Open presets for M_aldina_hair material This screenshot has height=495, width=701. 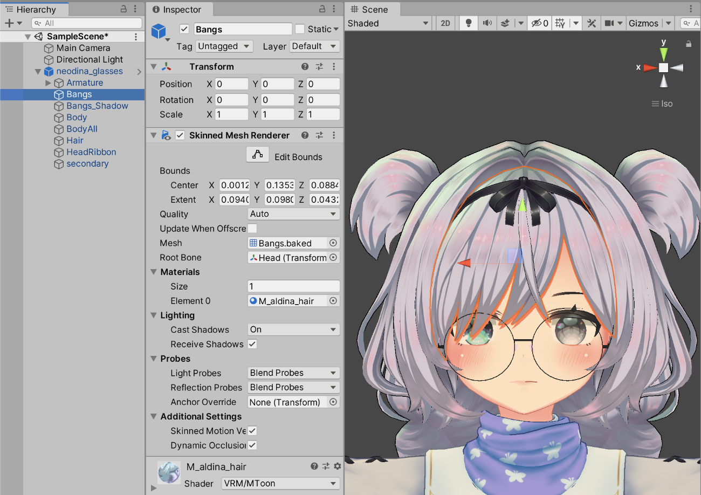[x=326, y=466]
